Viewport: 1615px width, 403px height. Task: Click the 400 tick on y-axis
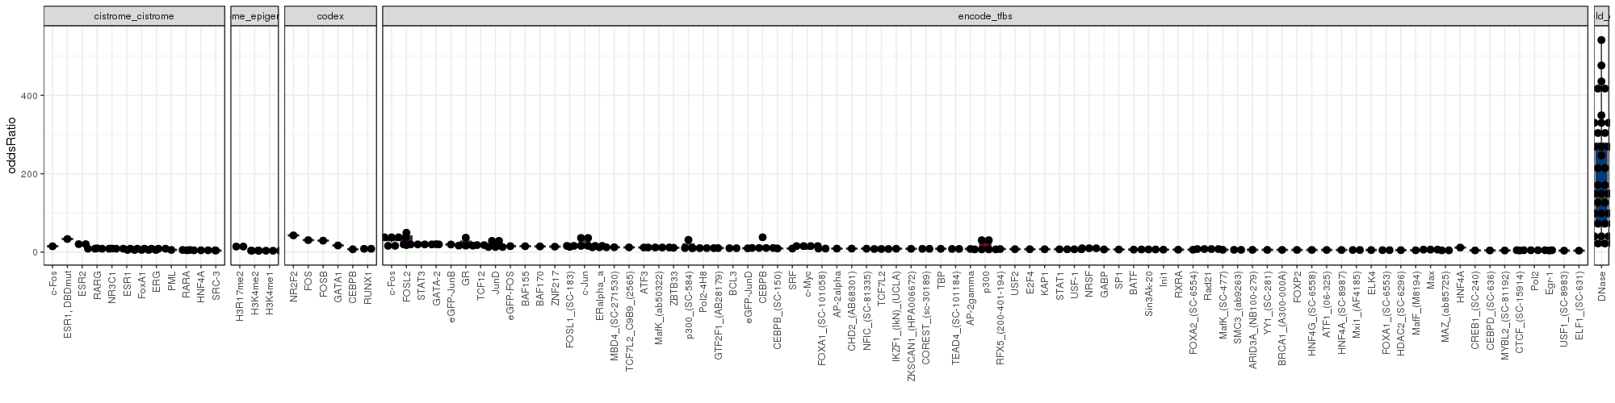[30, 96]
